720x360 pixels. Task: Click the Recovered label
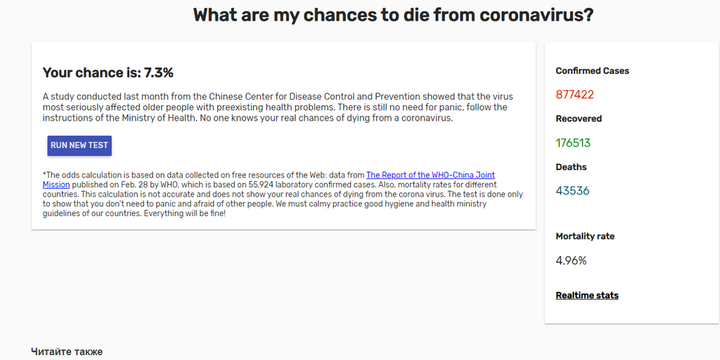point(579,119)
